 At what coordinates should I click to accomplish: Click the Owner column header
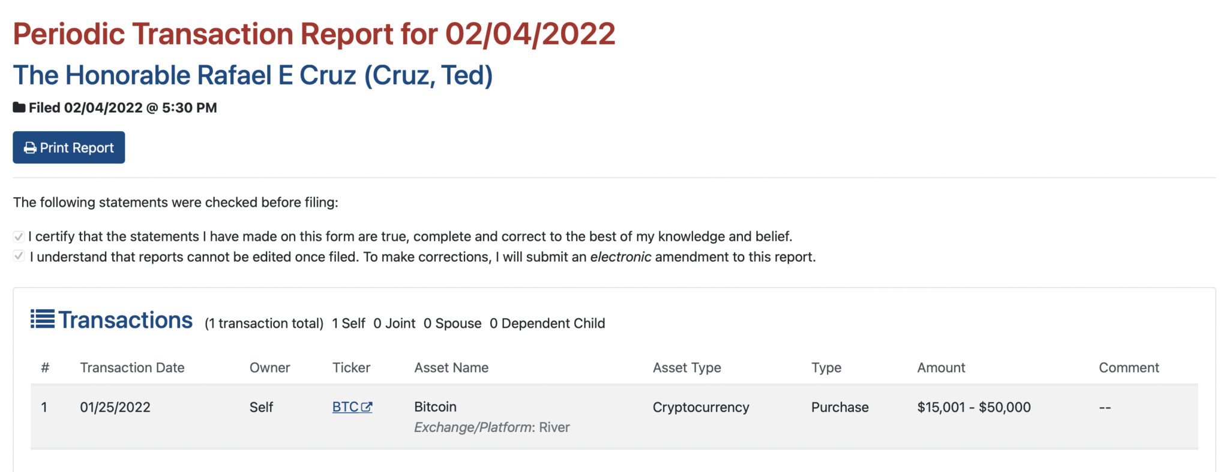click(269, 368)
